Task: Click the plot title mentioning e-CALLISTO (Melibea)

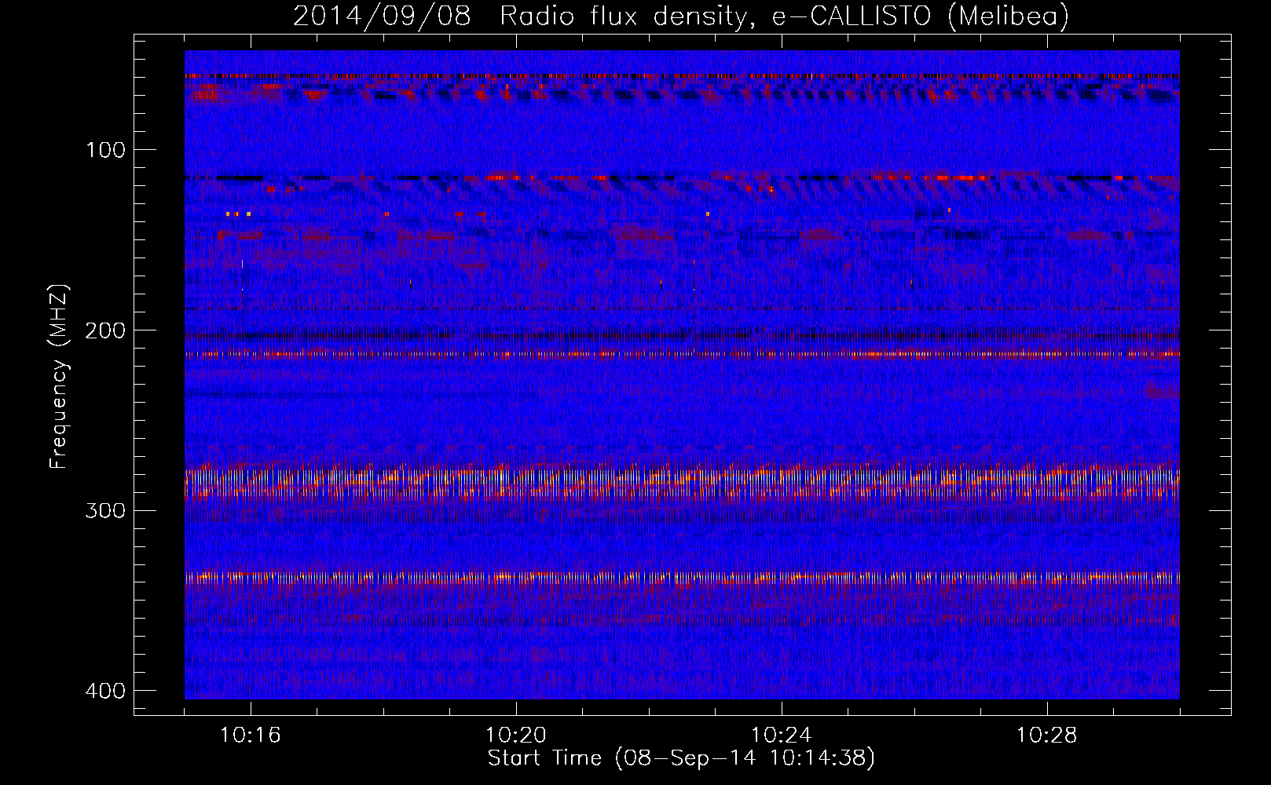Action: click(x=681, y=16)
